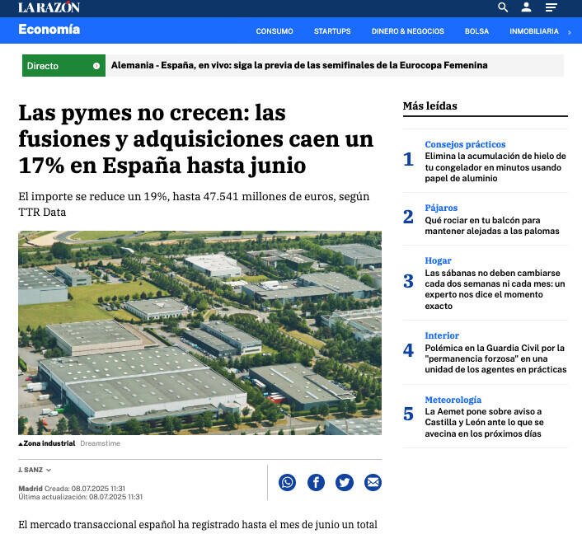Image resolution: width=582 pixels, height=534 pixels.
Task: Click the Directo arrow indicator
Action: (x=96, y=66)
